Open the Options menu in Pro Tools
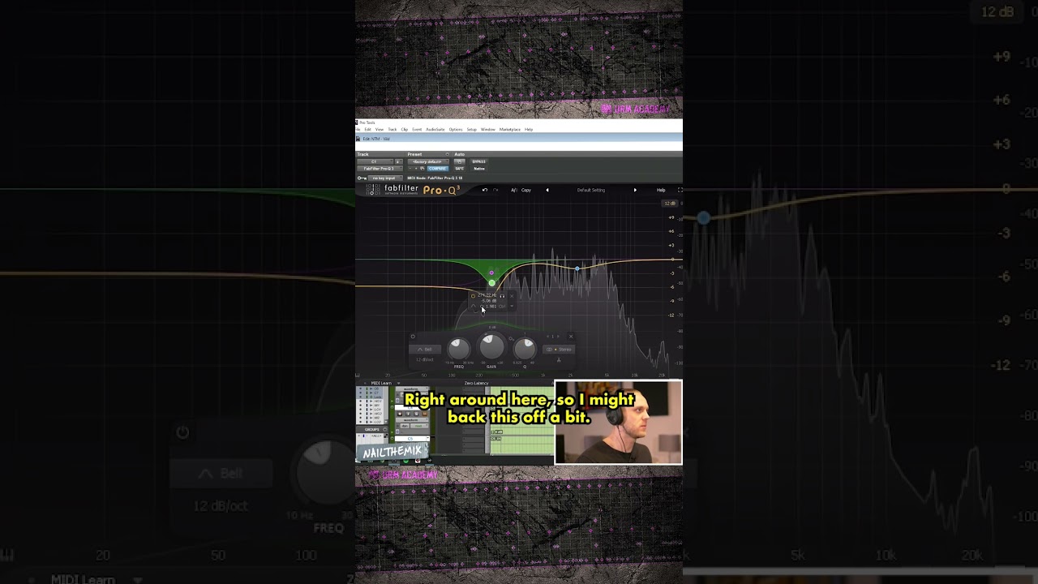Screen dimensions: 1038x584 pyautogui.click(x=456, y=130)
